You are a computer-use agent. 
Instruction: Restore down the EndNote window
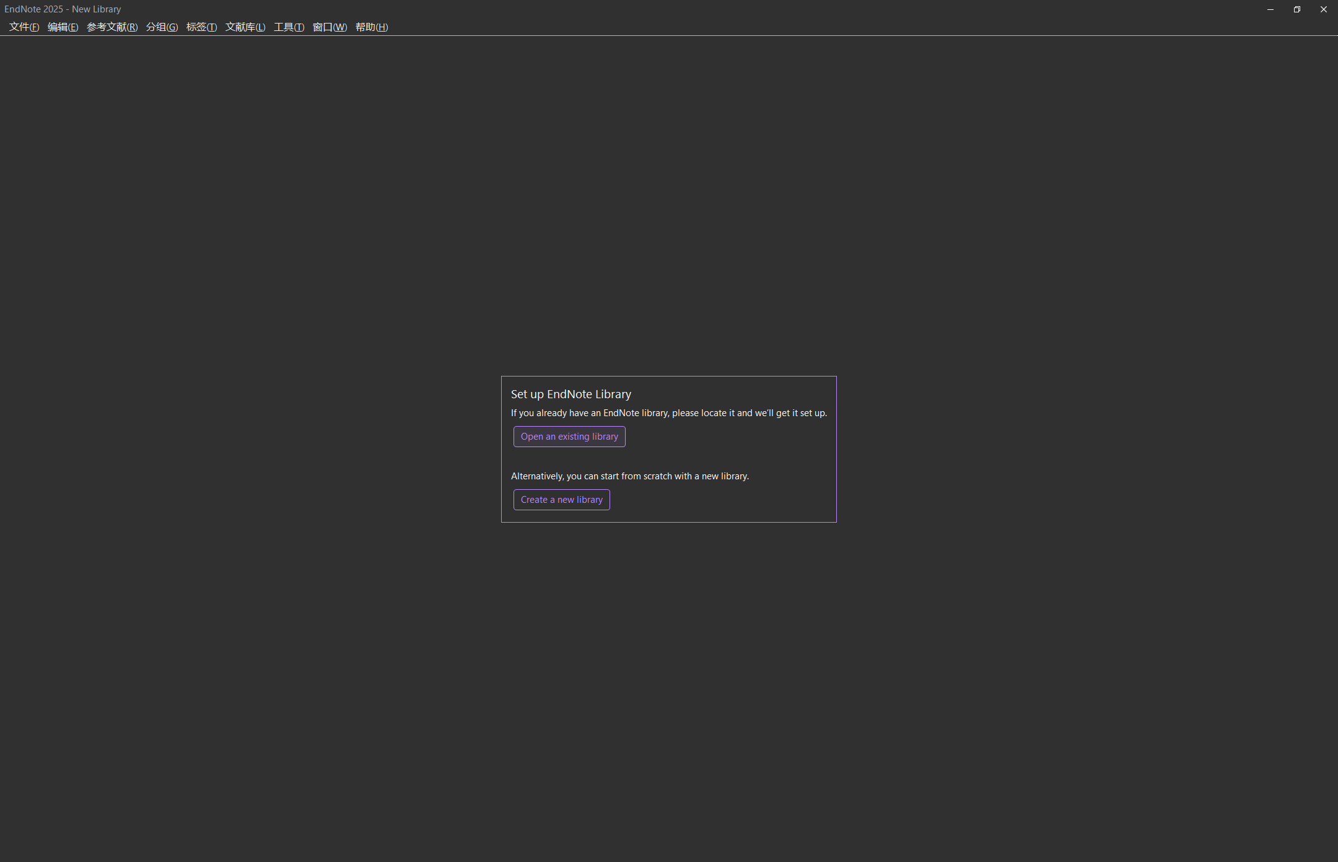pos(1297,9)
